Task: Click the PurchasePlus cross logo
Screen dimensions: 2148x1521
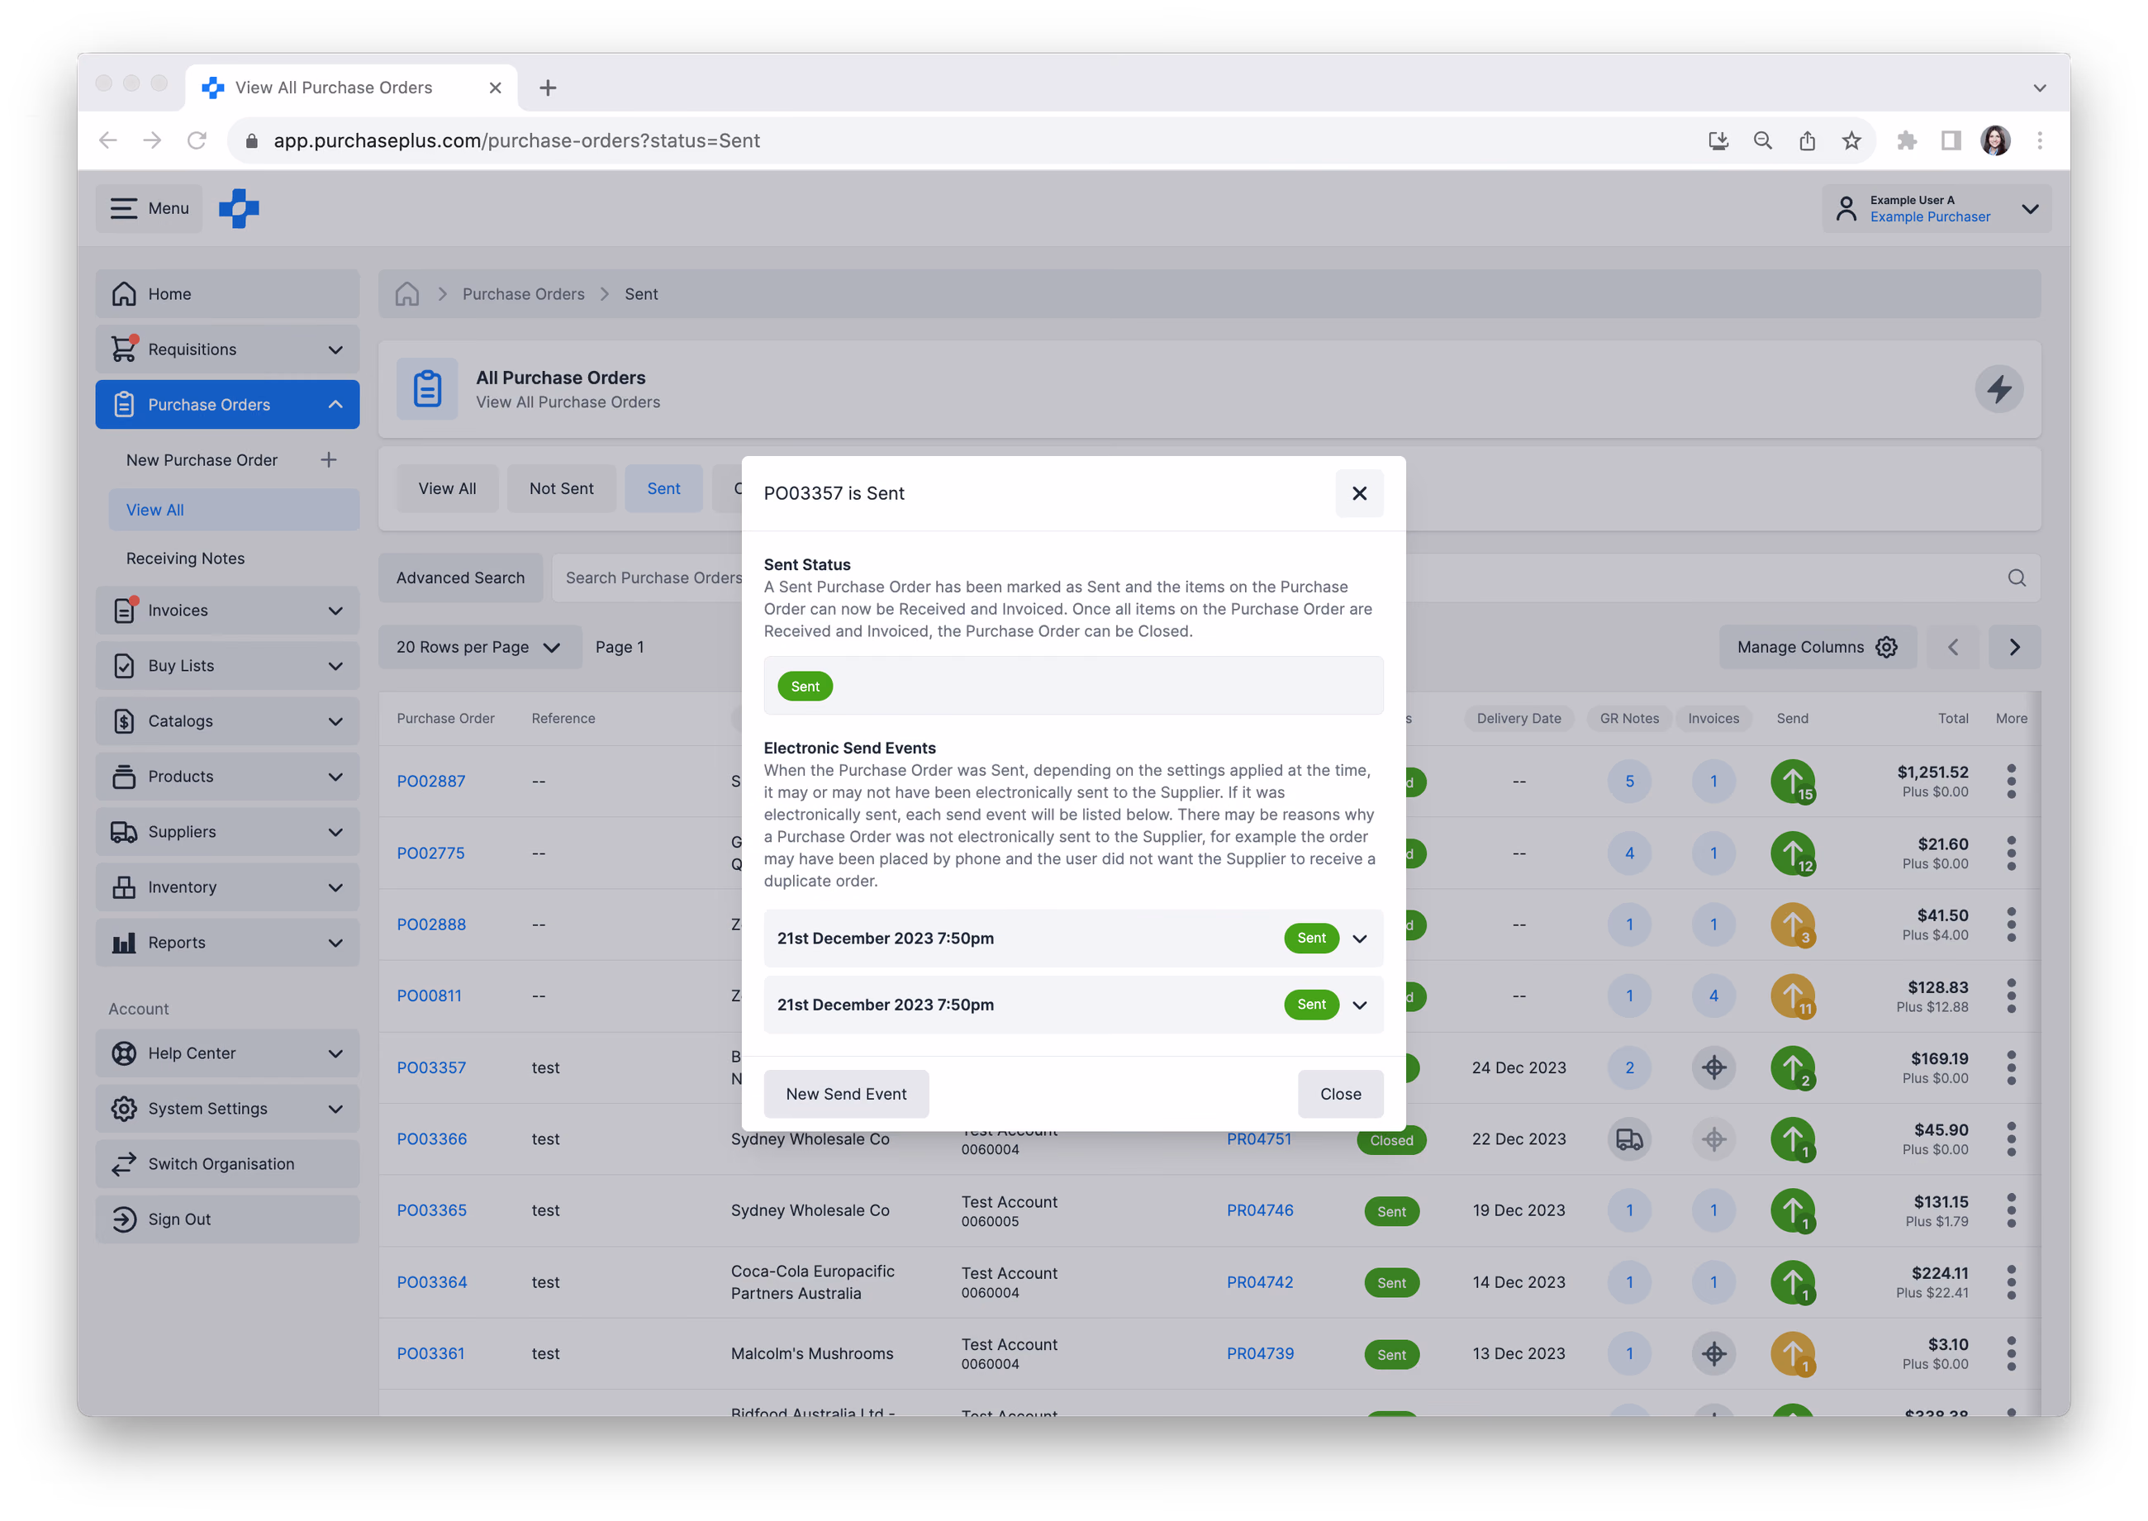Action: [x=239, y=208]
